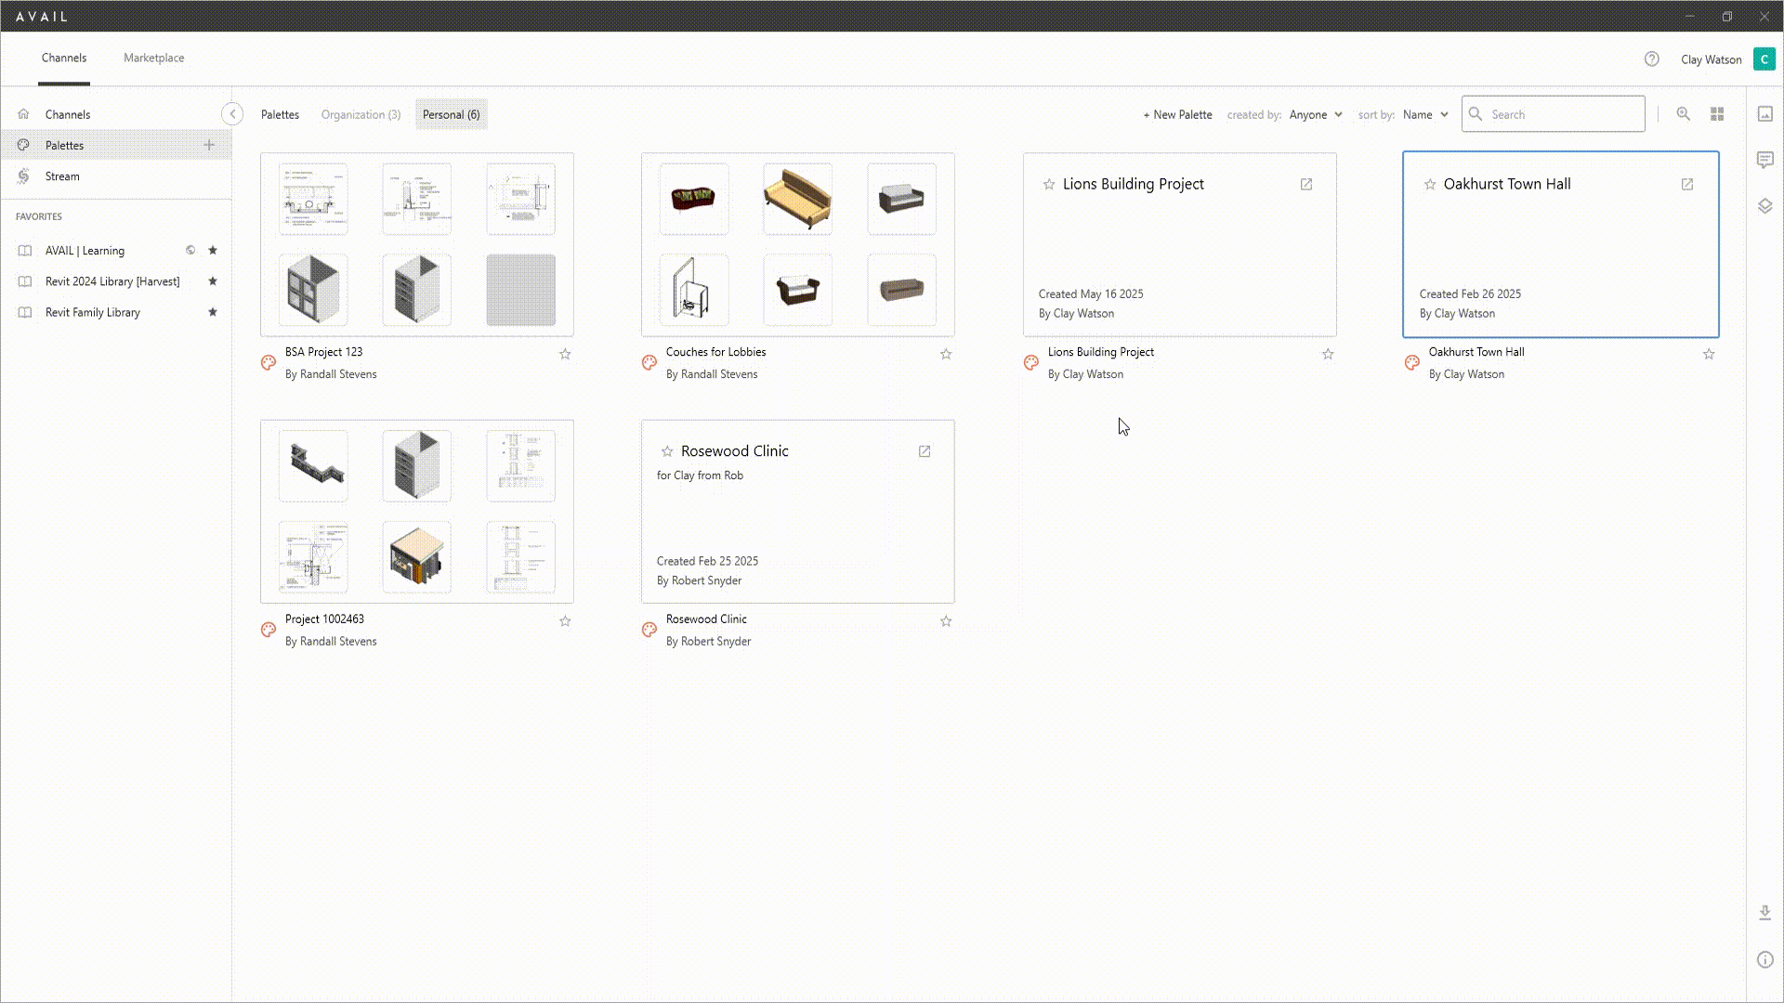
Task: Switch to the Marketplace tab
Action: point(153,58)
